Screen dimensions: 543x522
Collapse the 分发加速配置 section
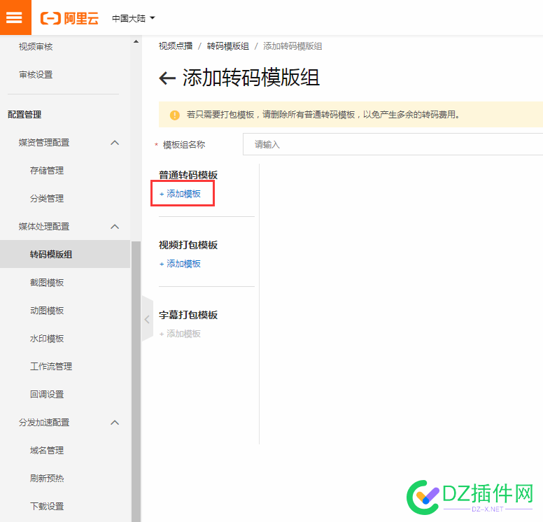[x=115, y=423]
